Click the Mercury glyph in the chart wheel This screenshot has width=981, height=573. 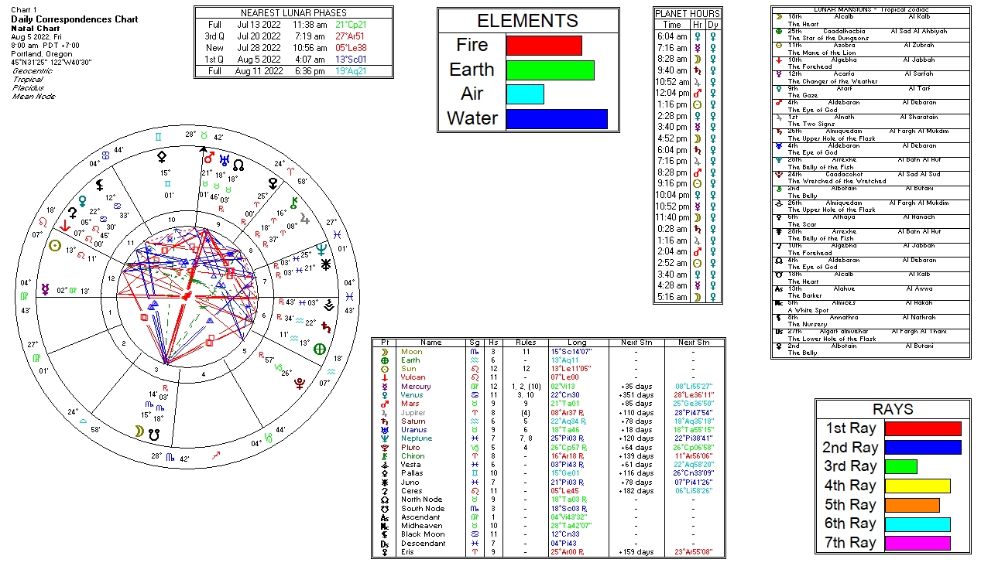click(46, 289)
